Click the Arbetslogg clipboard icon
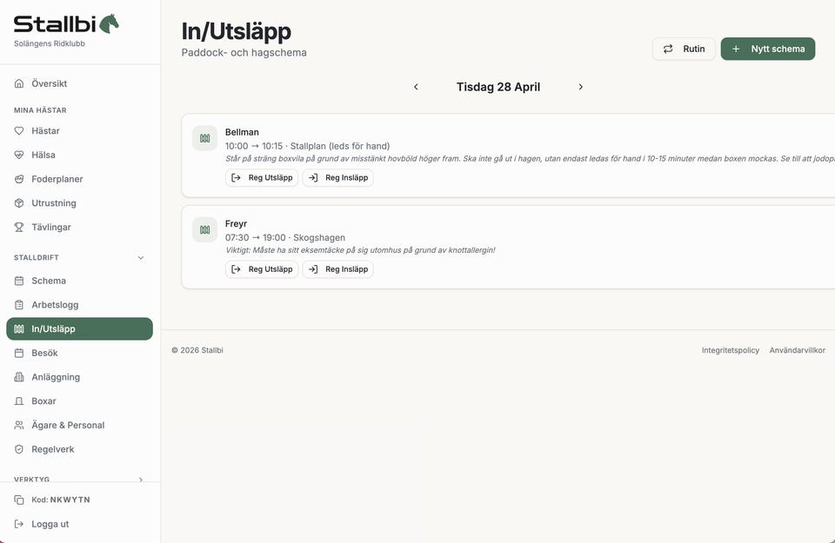The width and height of the screenshot is (835, 543). click(x=19, y=305)
